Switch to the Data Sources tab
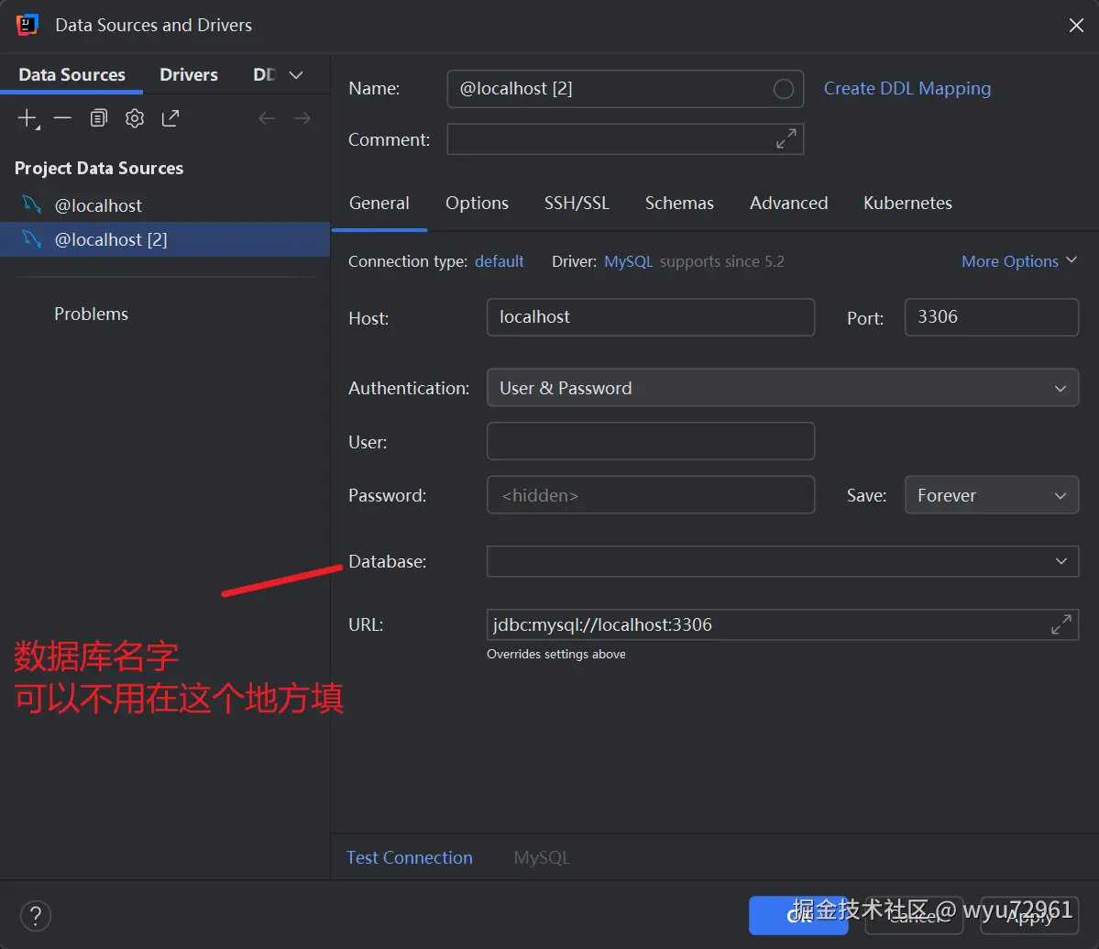Viewport: 1099px width, 949px height. click(71, 75)
